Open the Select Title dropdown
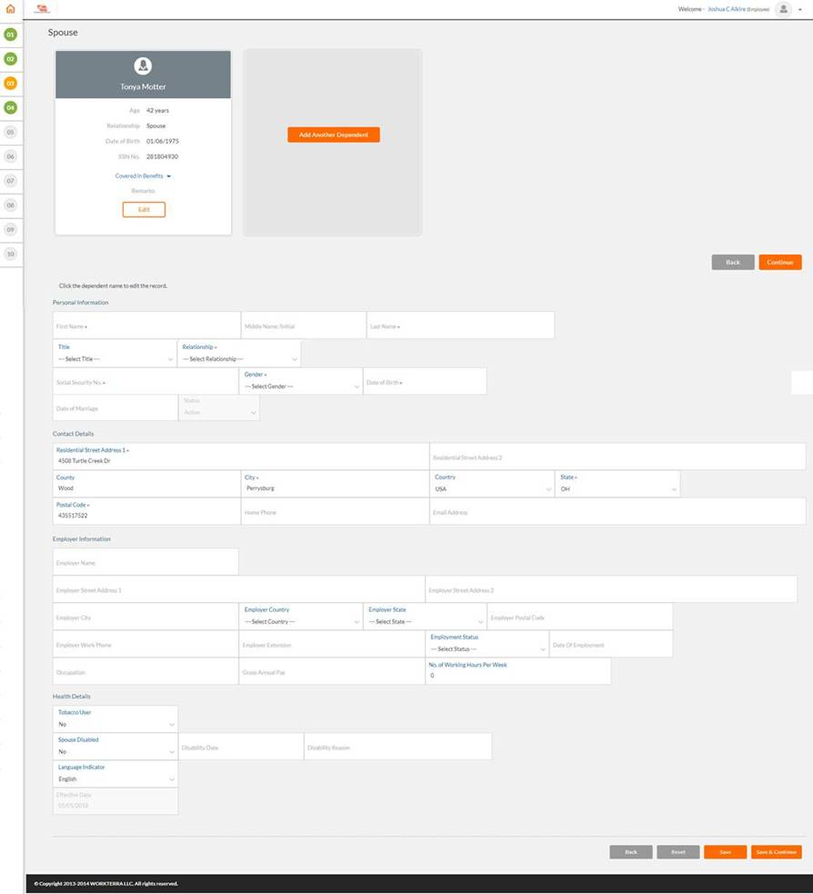This screenshot has height=894, width=813. click(115, 359)
